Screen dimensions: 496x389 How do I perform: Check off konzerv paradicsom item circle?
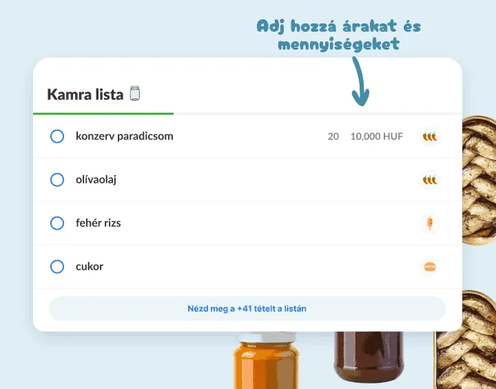tap(57, 136)
